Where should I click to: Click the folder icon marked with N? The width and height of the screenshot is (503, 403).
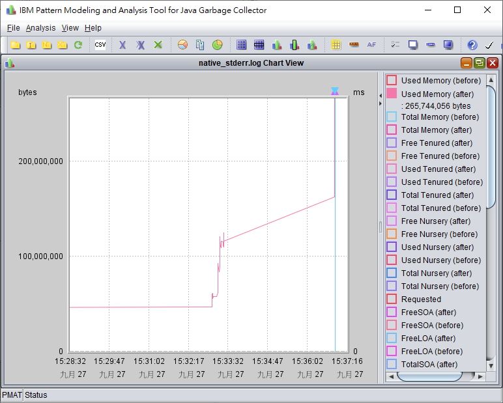(46, 45)
